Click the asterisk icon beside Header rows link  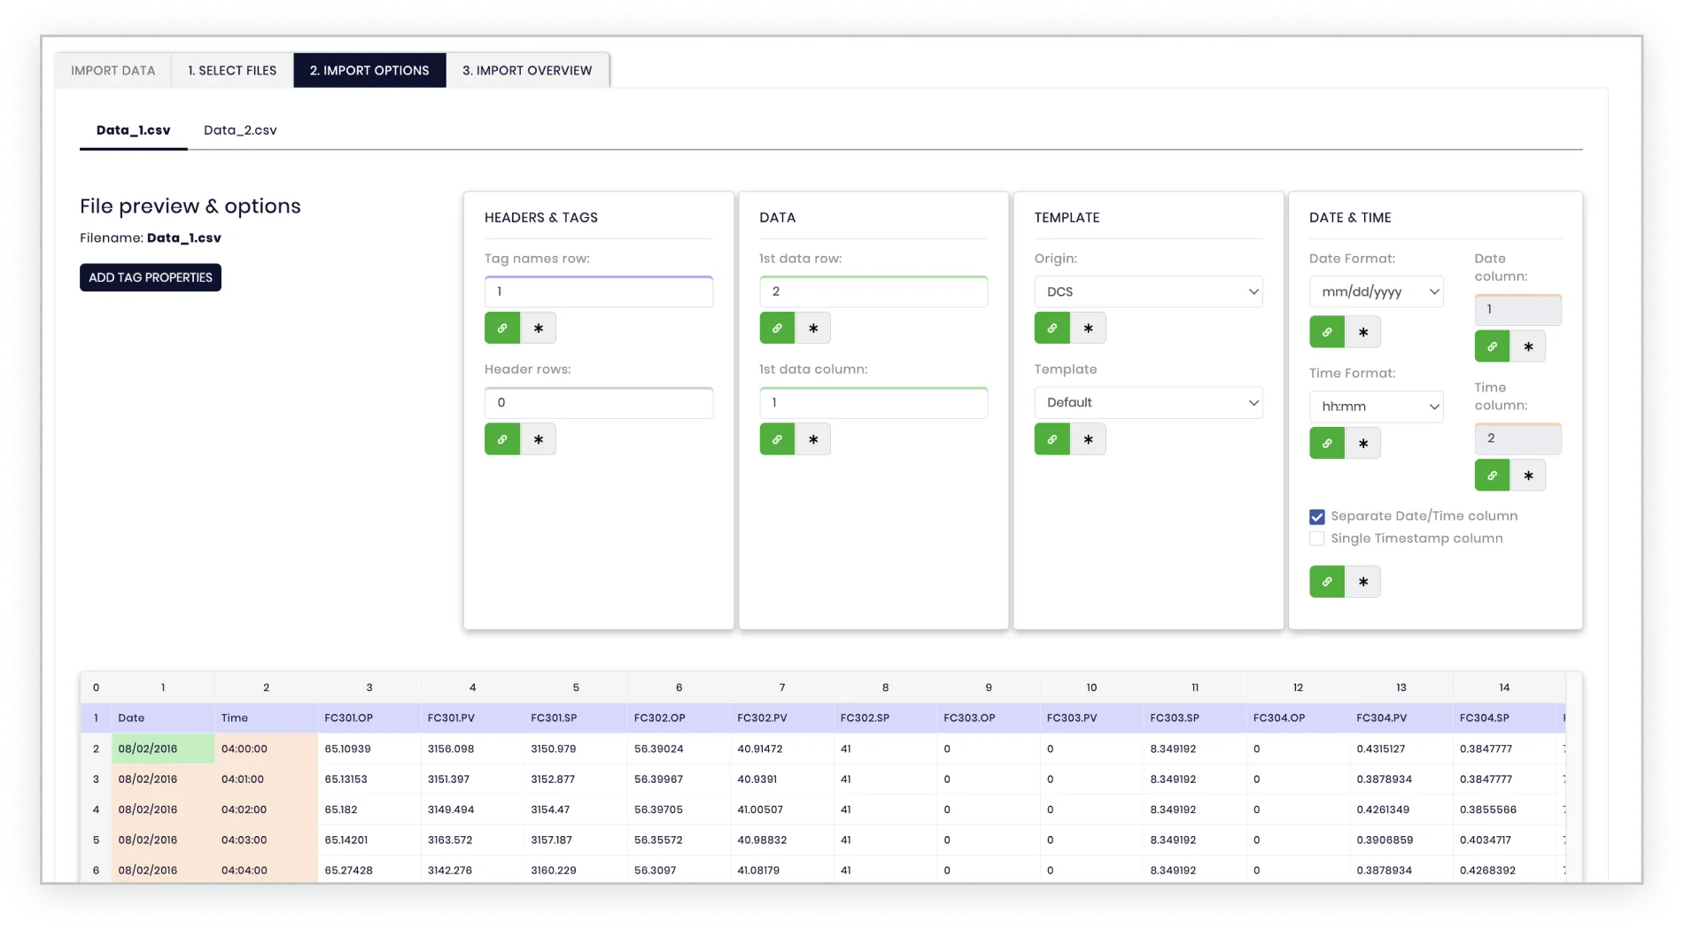click(537, 438)
